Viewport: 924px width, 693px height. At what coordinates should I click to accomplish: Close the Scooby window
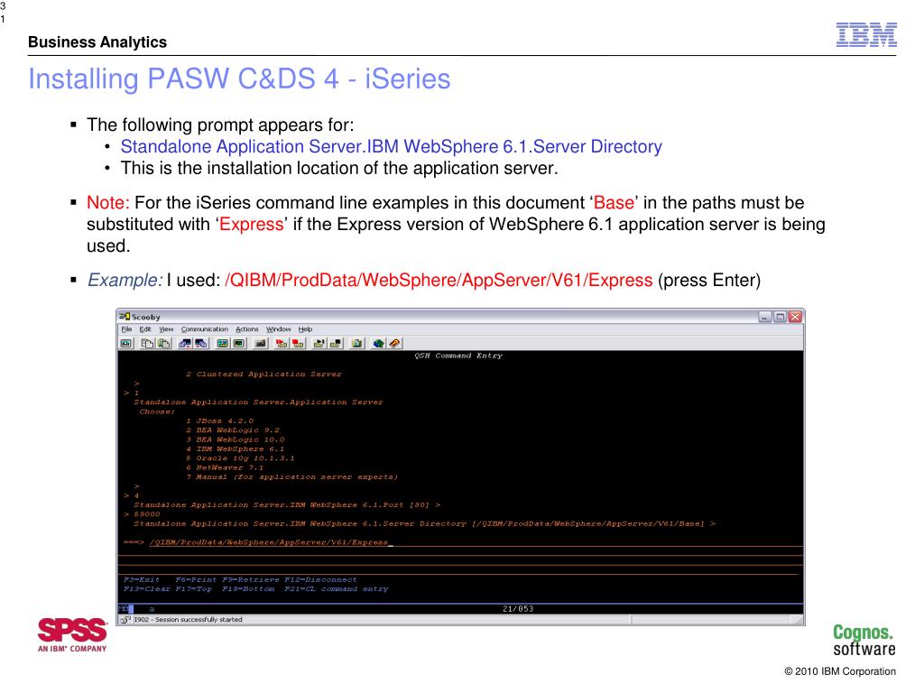pos(795,317)
